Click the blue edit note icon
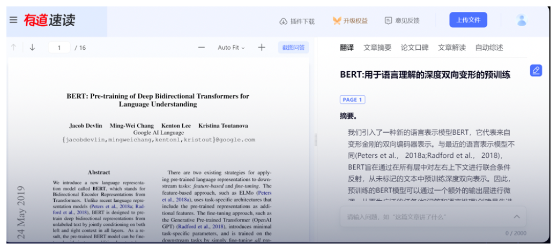Screen dimensions: 558x251 tap(536, 71)
